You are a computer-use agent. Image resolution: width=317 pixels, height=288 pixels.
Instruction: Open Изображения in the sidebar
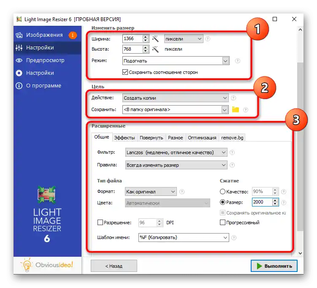(x=47, y=35)
